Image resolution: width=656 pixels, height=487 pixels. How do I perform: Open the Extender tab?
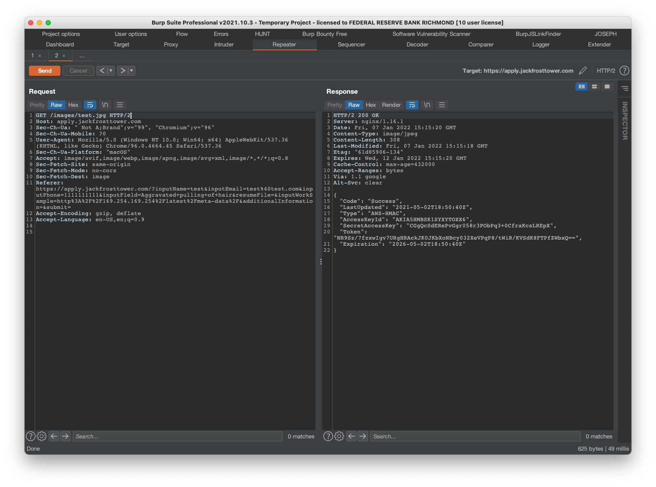point(599,45)
